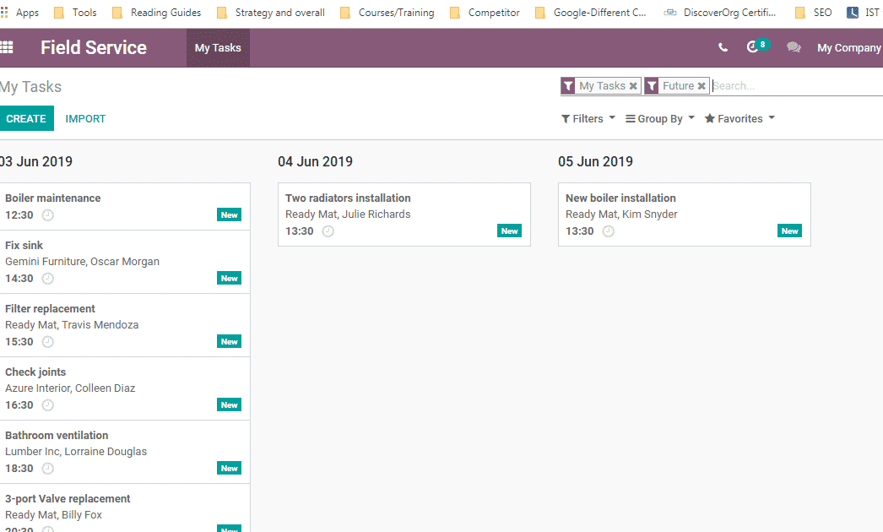Open the Bathroom ventilation task card
The image size is (883, 532).
pos(124,452)
